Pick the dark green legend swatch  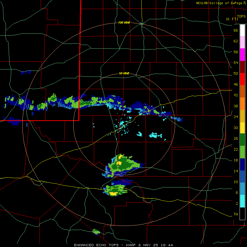pos(242,140)
